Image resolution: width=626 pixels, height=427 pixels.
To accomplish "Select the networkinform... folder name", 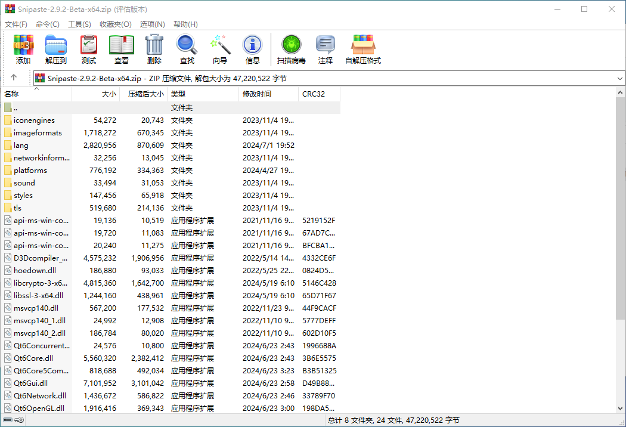I will click(x=42, y=158).
